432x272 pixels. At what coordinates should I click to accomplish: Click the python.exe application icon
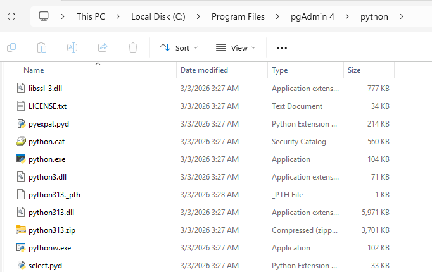(21, 159)
